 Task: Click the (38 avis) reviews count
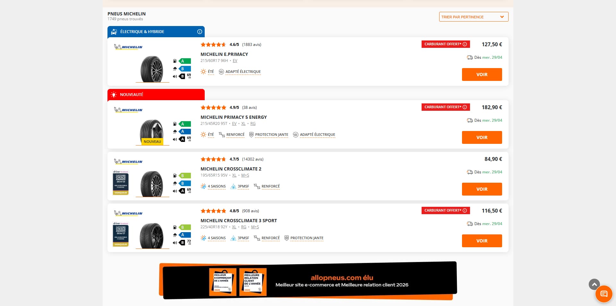pyautogui.click(x=249, y=108)
